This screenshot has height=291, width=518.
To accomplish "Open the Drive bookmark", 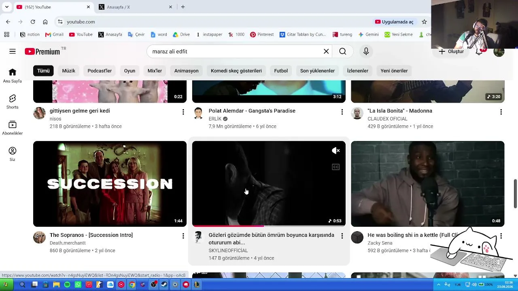I will [181, 34].
